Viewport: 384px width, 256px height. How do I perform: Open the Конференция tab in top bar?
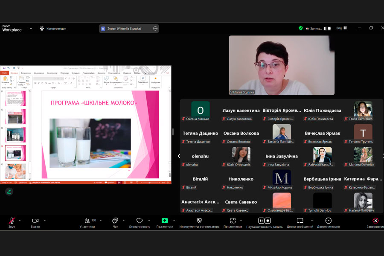pyautogui.click(x=53, y=29)
